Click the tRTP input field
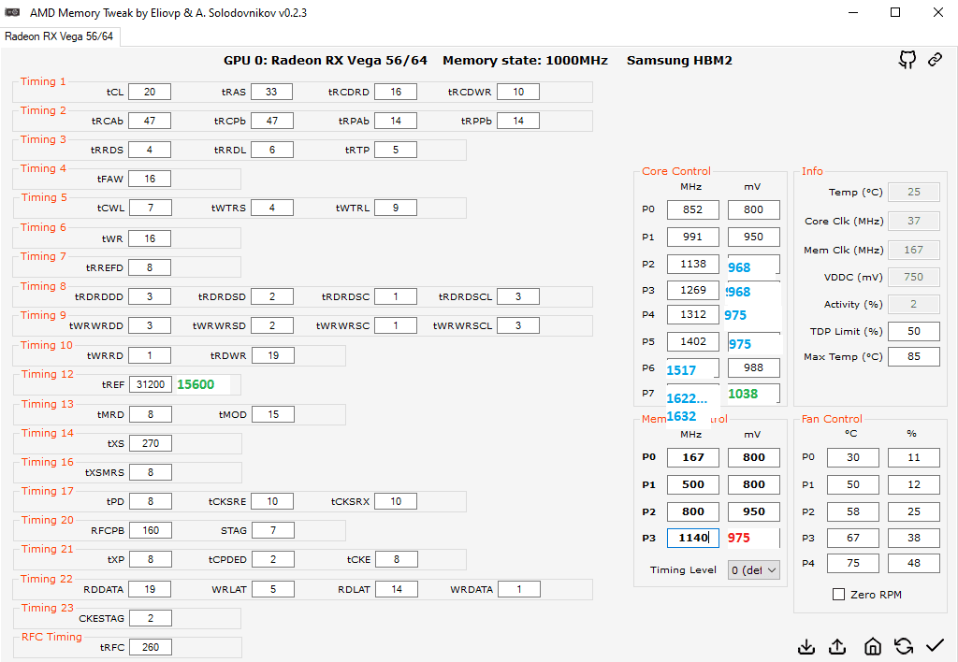Screen dimensions: 958x662 click(x=396, y=150)
